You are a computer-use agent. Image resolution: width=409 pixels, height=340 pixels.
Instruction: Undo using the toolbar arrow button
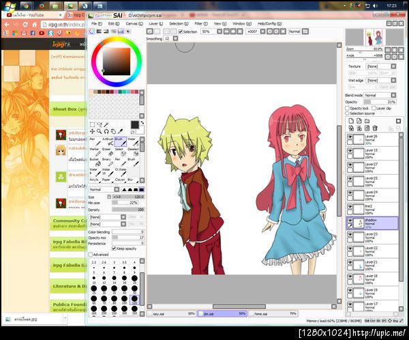point(150,31)
